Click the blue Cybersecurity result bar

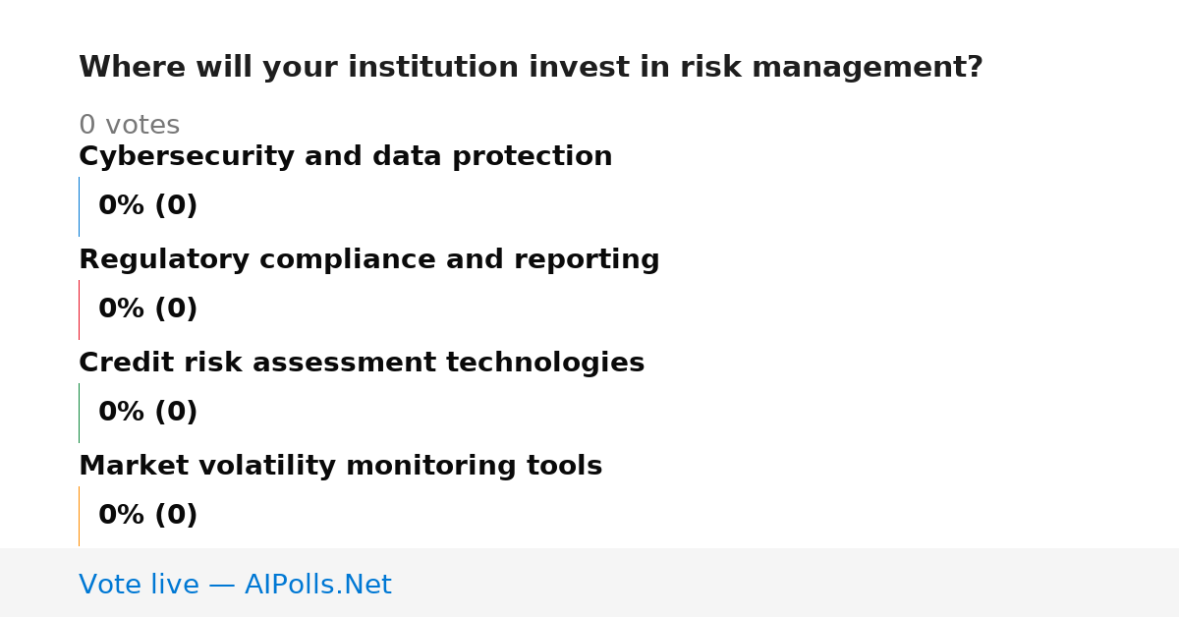coord(79,206)
